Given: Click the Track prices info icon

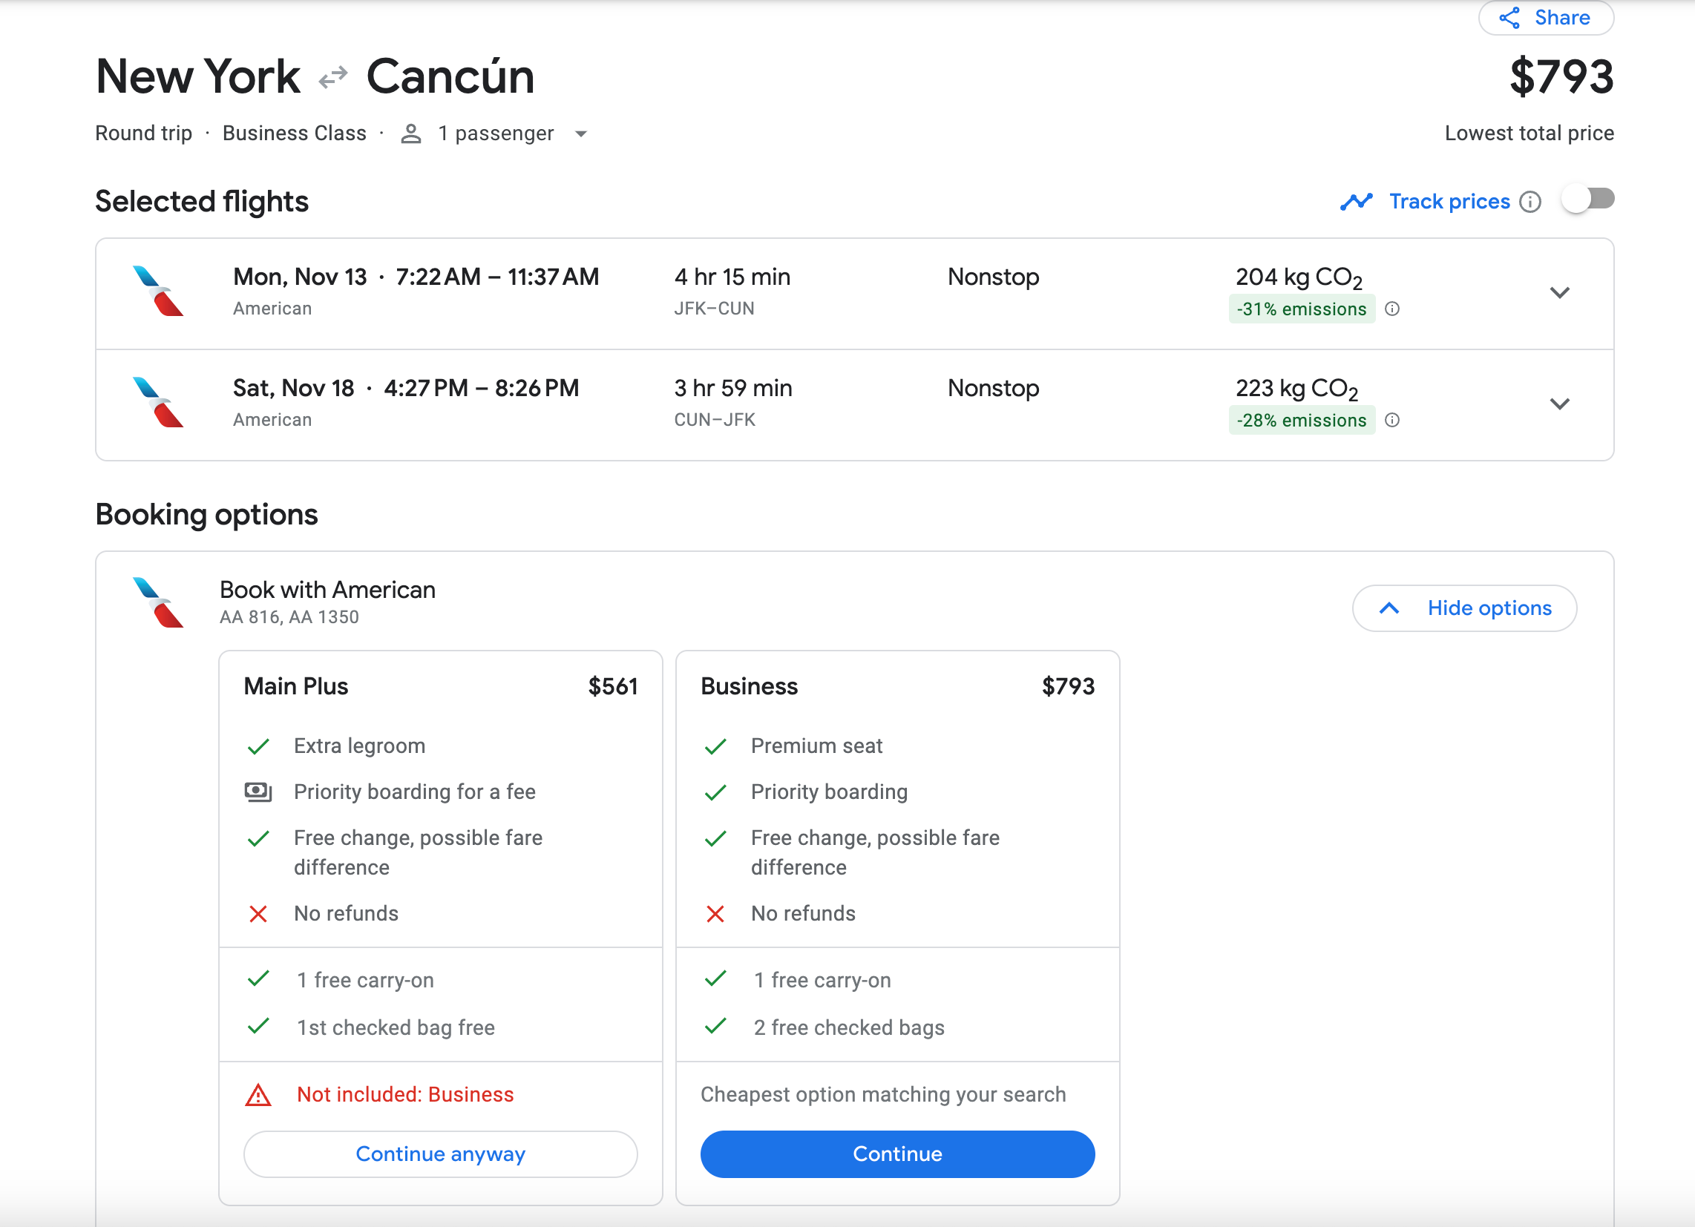Looking at the screenshot, I should coord(1530,202).
